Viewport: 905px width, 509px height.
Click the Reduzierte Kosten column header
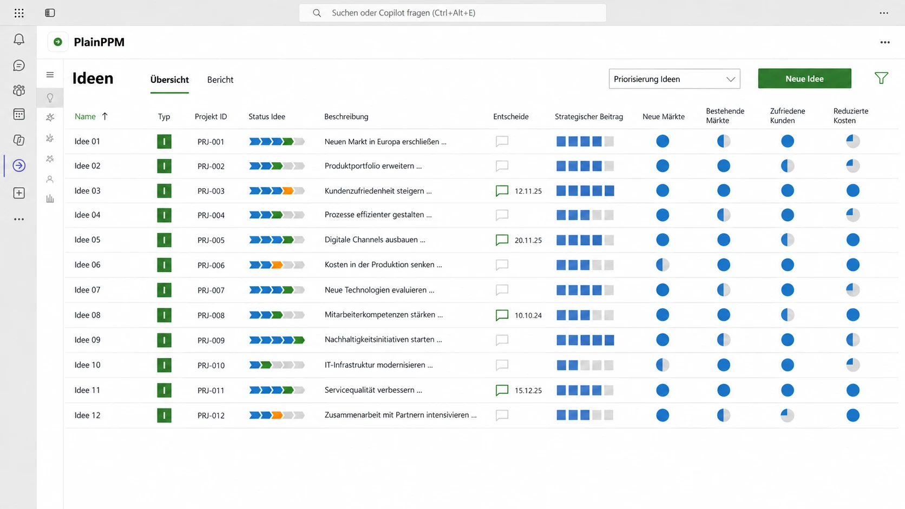coord(851,116)
